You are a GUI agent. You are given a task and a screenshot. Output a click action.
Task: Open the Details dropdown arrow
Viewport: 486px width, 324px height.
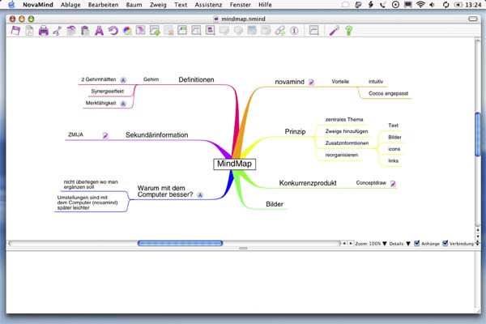[407, 243]
